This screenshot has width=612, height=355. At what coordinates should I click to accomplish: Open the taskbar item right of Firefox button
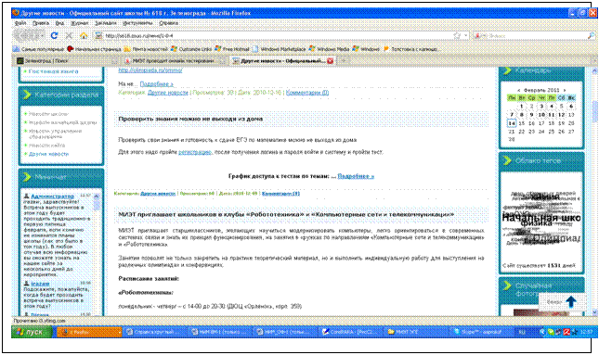[x=154, y=332]
